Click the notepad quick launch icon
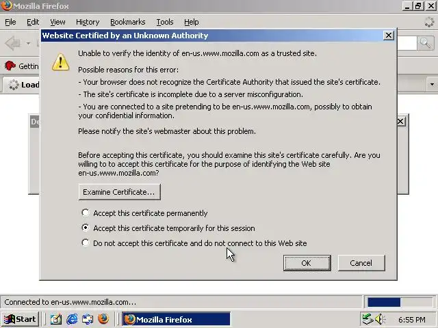The height and width of the screenshot is (328, 438). coord(56,319)
